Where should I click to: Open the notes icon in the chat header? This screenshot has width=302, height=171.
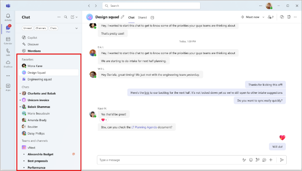(x=289, y=17)
